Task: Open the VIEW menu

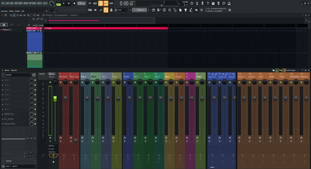Action: coord(26,3)
